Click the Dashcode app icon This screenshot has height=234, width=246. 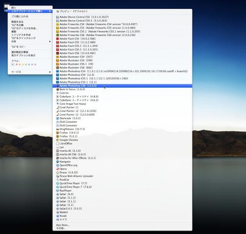pyautogui.click(x=58, y=118)
